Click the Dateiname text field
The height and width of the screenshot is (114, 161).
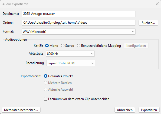coord(78,14)
